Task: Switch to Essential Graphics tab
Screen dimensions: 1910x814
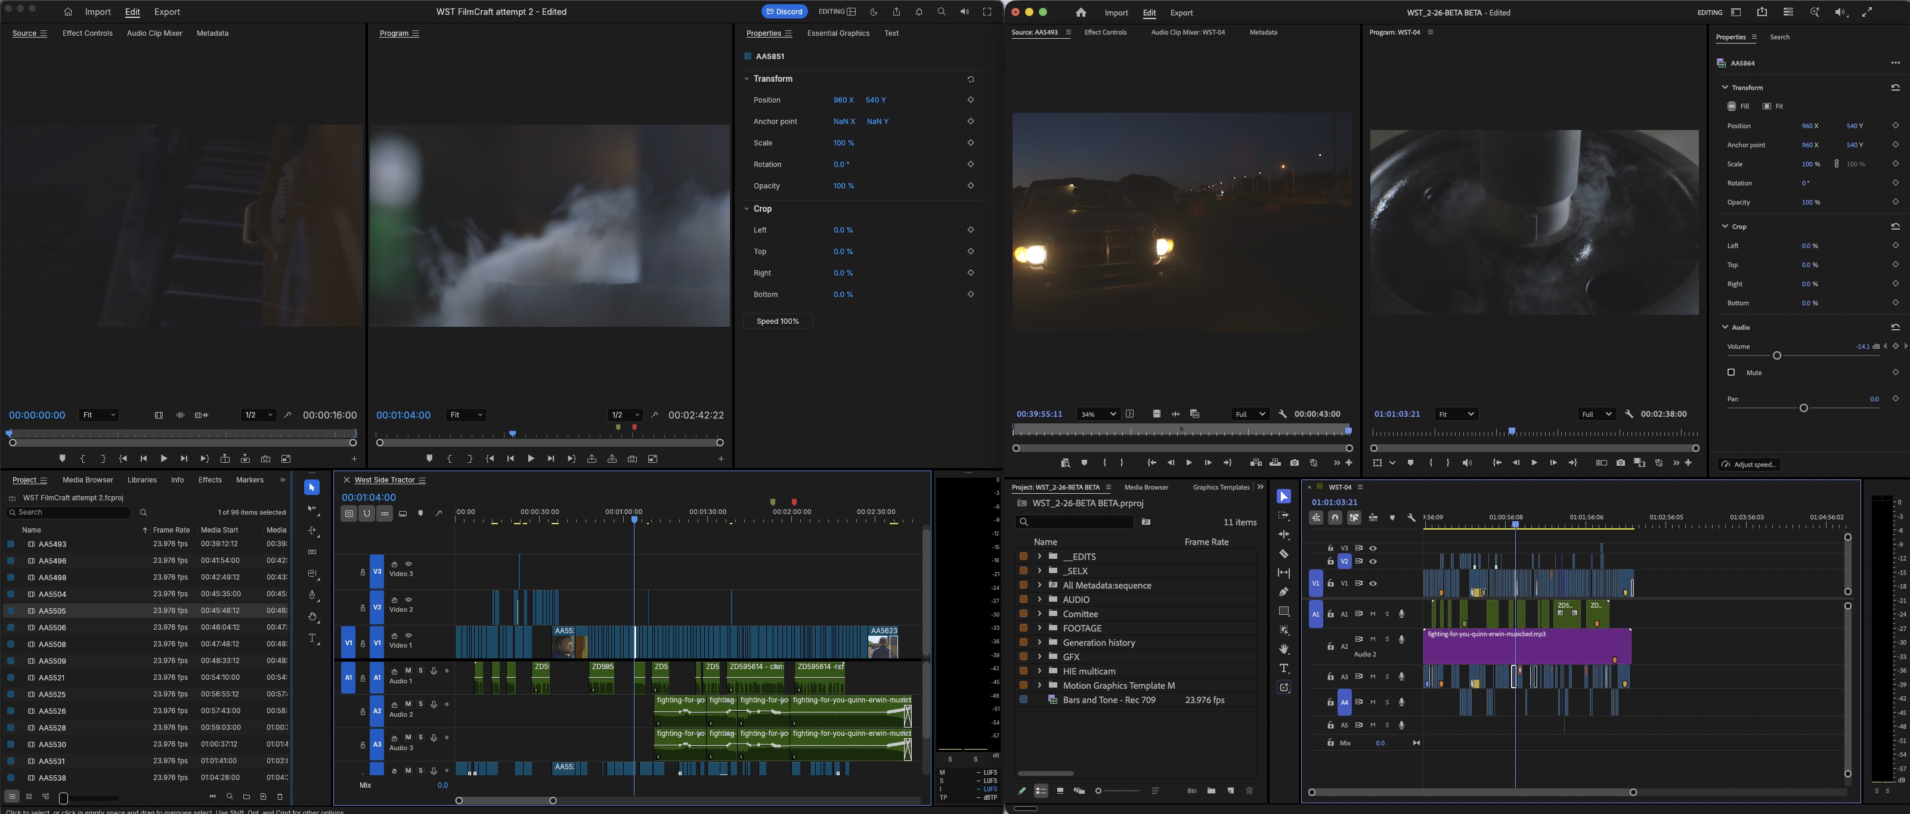Action: 838,33
